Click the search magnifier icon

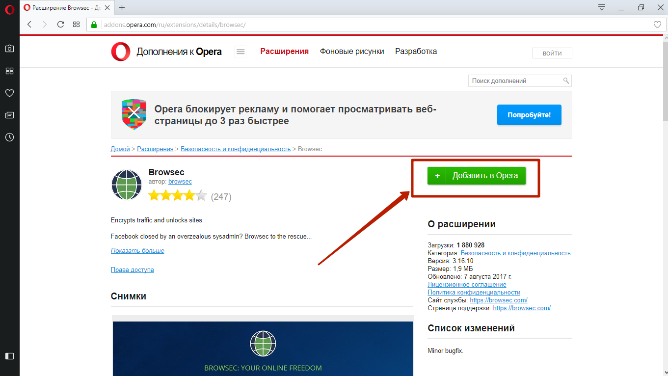566,81
